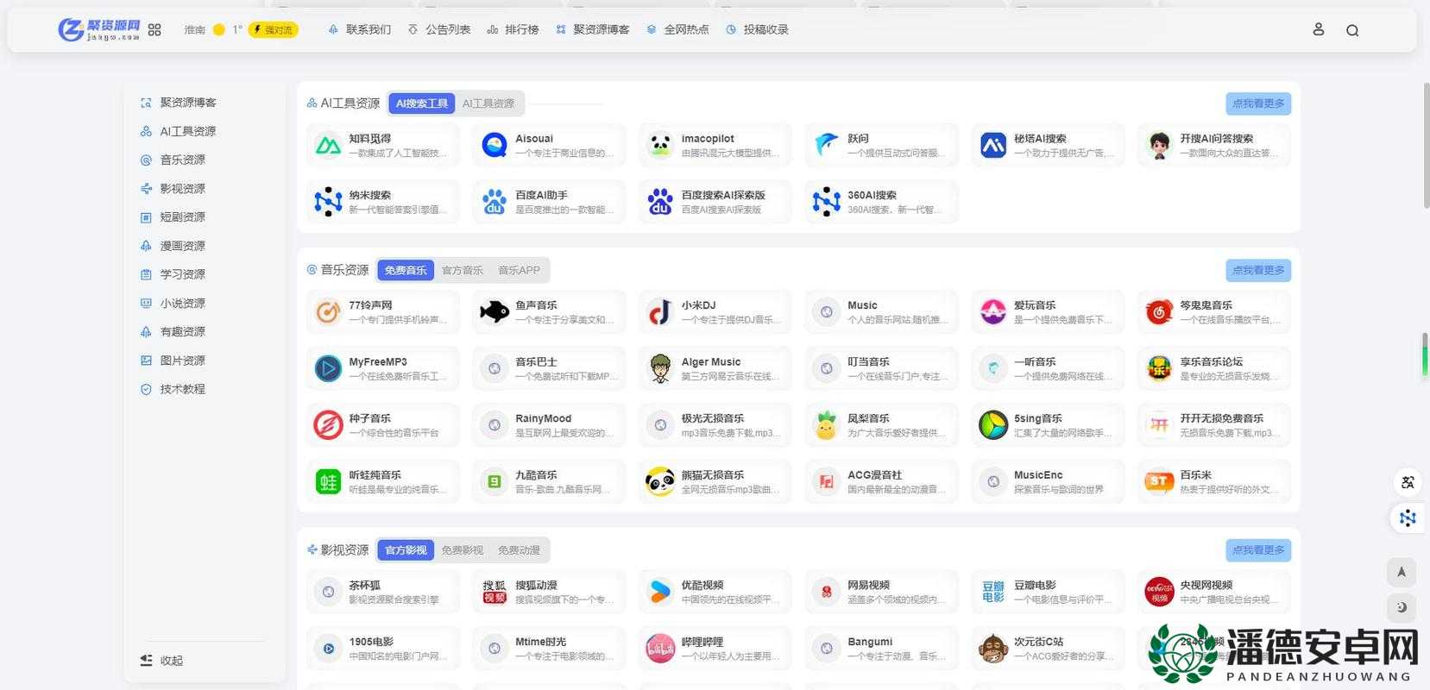
Task: Open the grid apps menu icon beside the logo
Action: [154, 29]
